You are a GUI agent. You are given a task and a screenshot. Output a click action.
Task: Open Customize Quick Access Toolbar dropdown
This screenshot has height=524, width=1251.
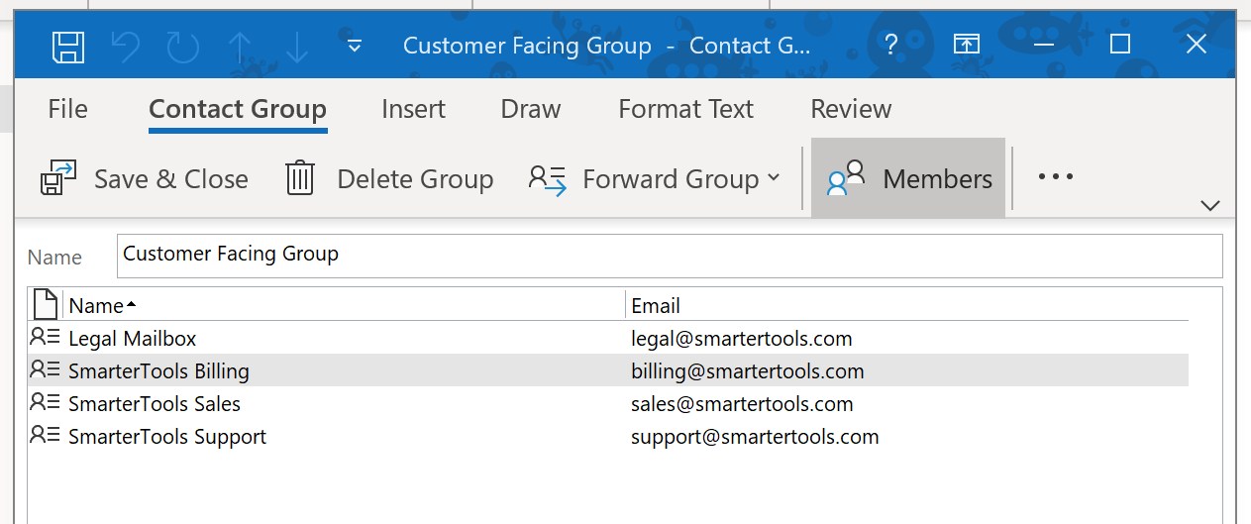(x=355, y=46)
